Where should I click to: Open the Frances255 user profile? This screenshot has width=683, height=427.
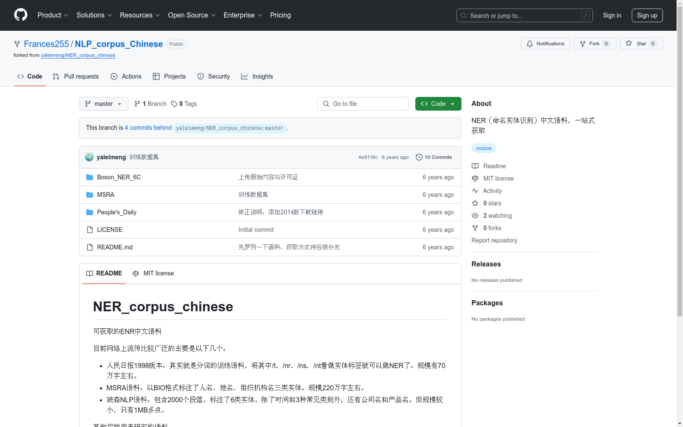(46, 44)
